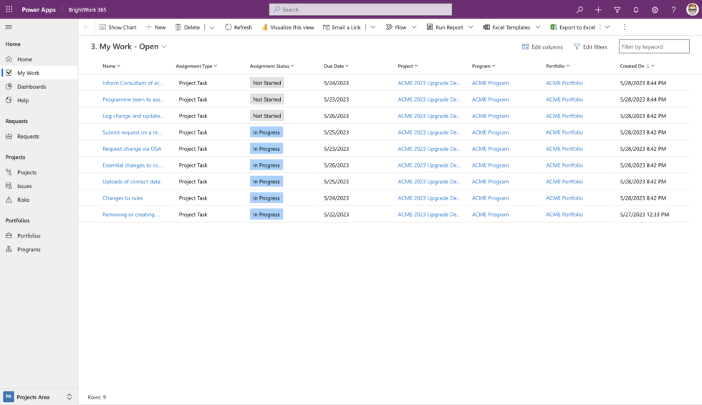This screenshot has height=405, width=702.
Task: Open the Projects Area switcher
Action: (39, 396)
